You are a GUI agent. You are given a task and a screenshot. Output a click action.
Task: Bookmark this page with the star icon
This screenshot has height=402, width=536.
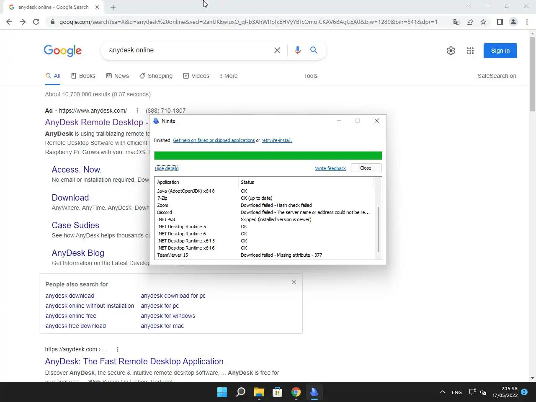pyautogui.click(x=483, y=22)
